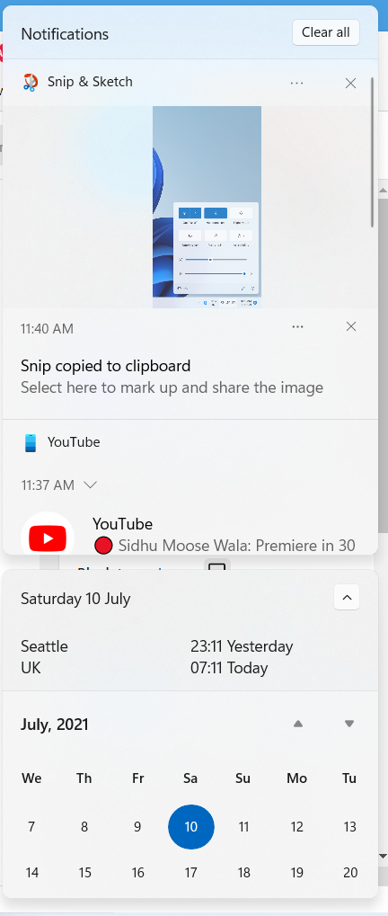This screenshot has width=388, height=916.
Task: Click the Snip copied to clipboard message
Action: 106,366
